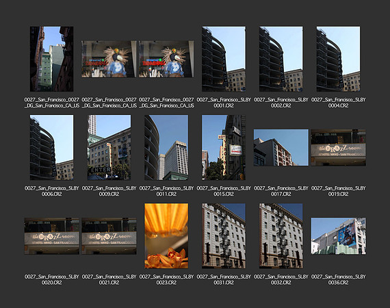Screen dimensions: 390x308
Task: Open the orange lamp and flower thumbnail
Action: point(166,236)
